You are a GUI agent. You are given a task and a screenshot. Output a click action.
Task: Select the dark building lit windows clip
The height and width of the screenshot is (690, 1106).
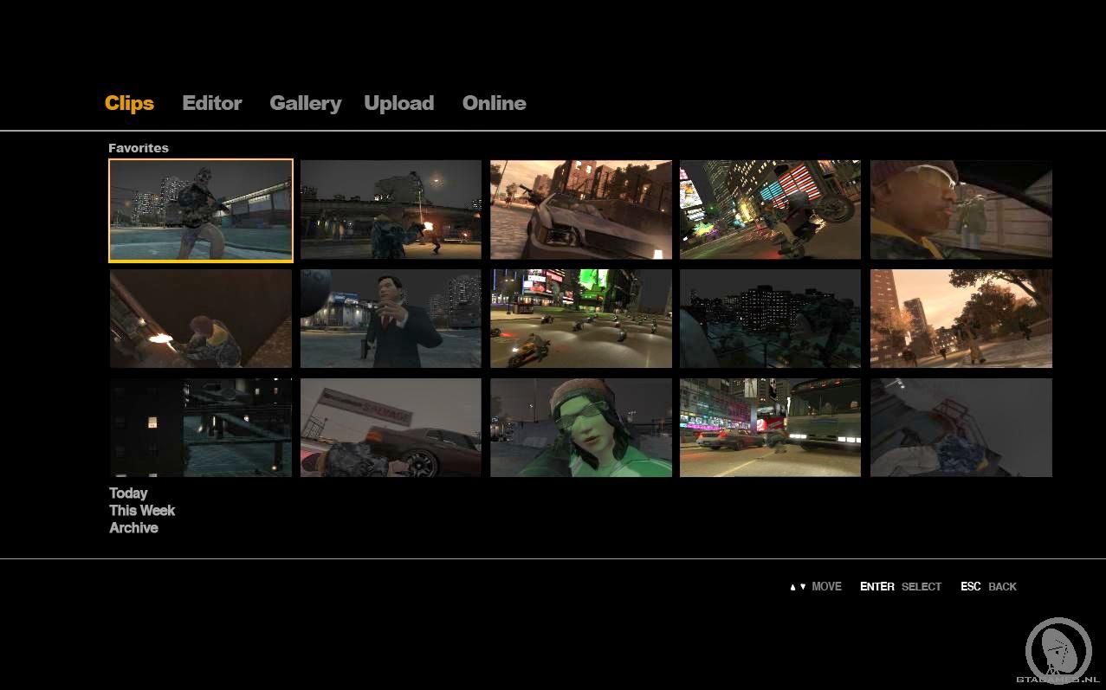[201, 428]
